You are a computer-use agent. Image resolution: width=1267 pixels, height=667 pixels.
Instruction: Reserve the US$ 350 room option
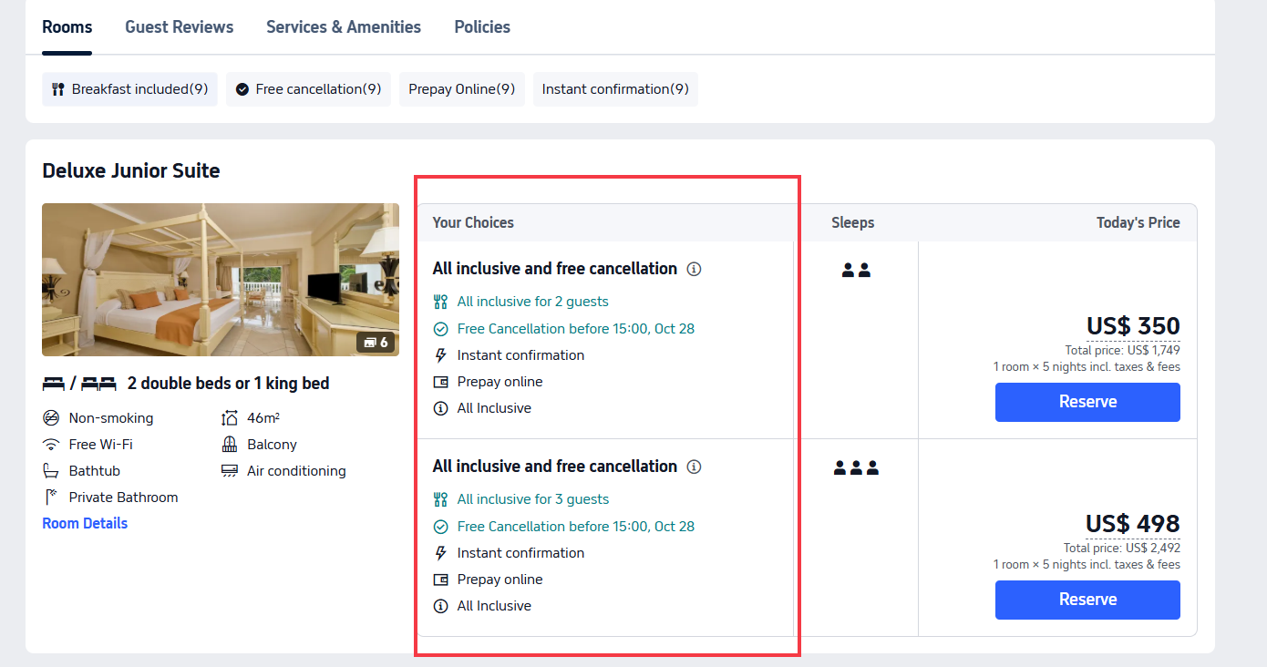click(x=1087, y=402)
